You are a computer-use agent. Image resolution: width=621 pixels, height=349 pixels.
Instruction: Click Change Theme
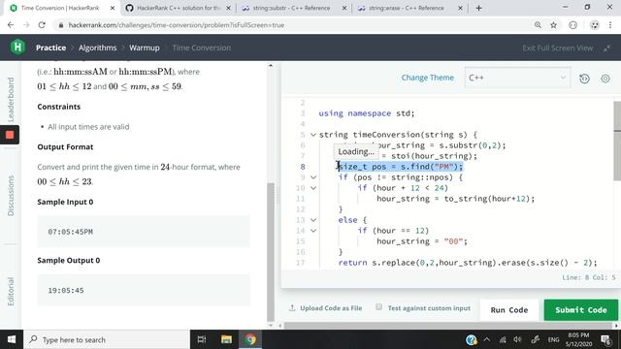(x=427, y=78)
